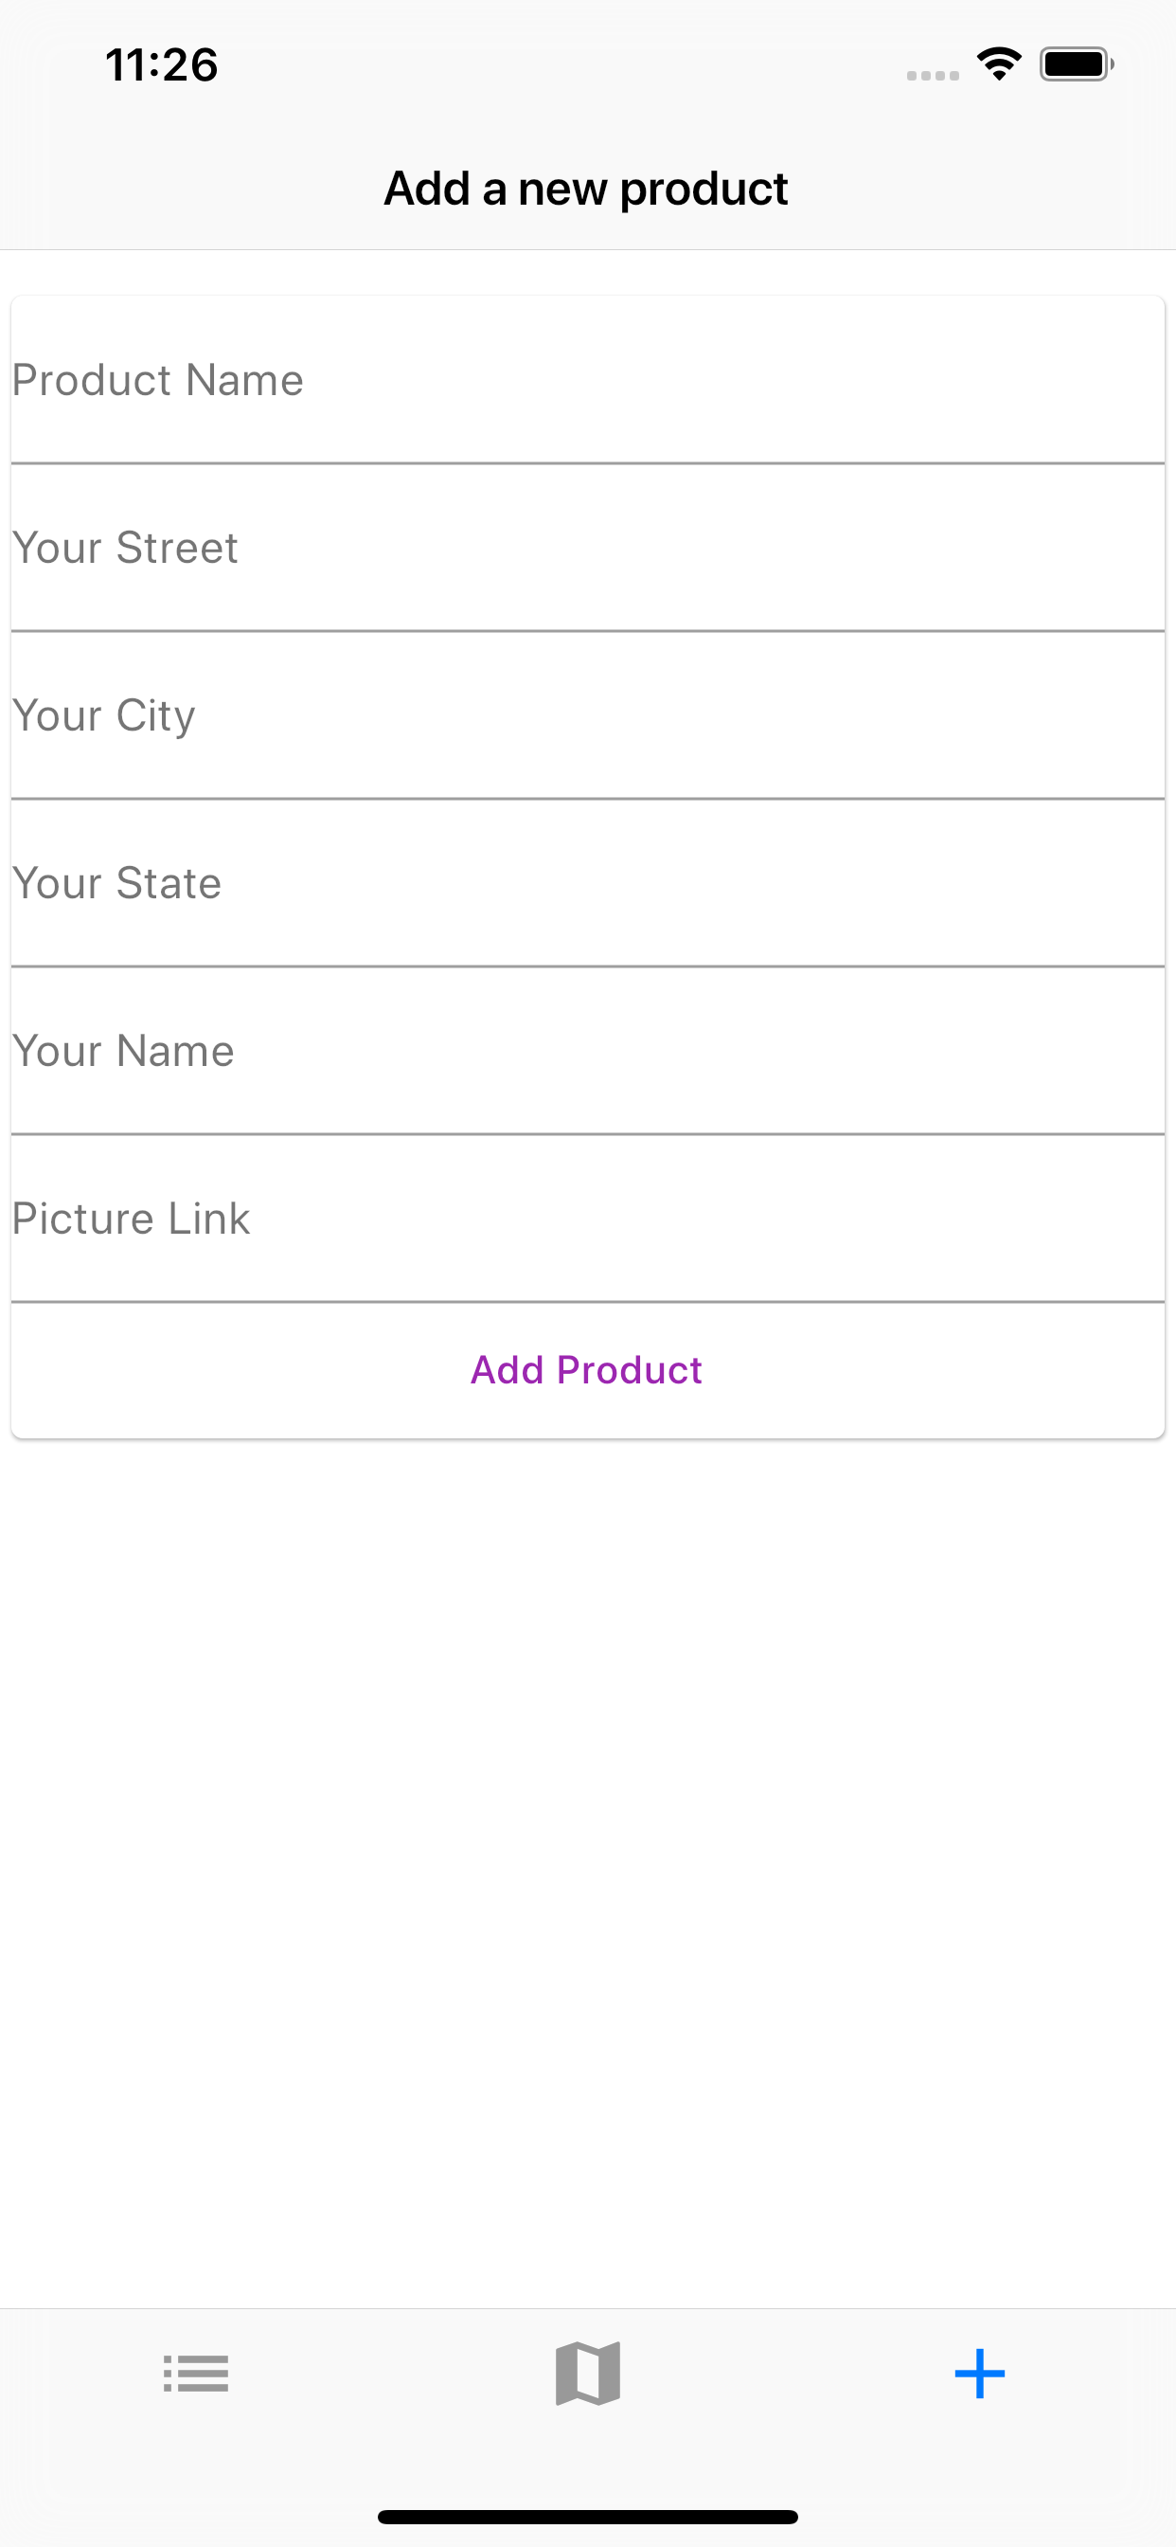Tap the cellular signal dots icon
Image resolution: width=1176 pixels, height=2547 pixels.
933,75
